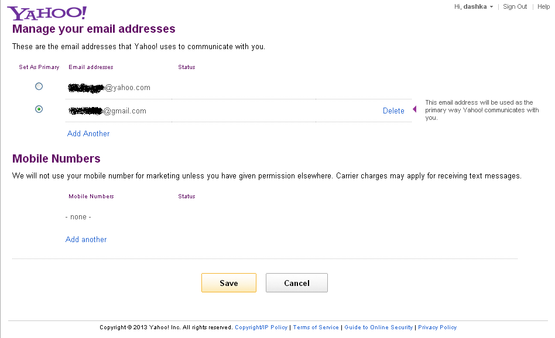
Task: Click the Sign Out link
Action: click(x=515, y=6)
